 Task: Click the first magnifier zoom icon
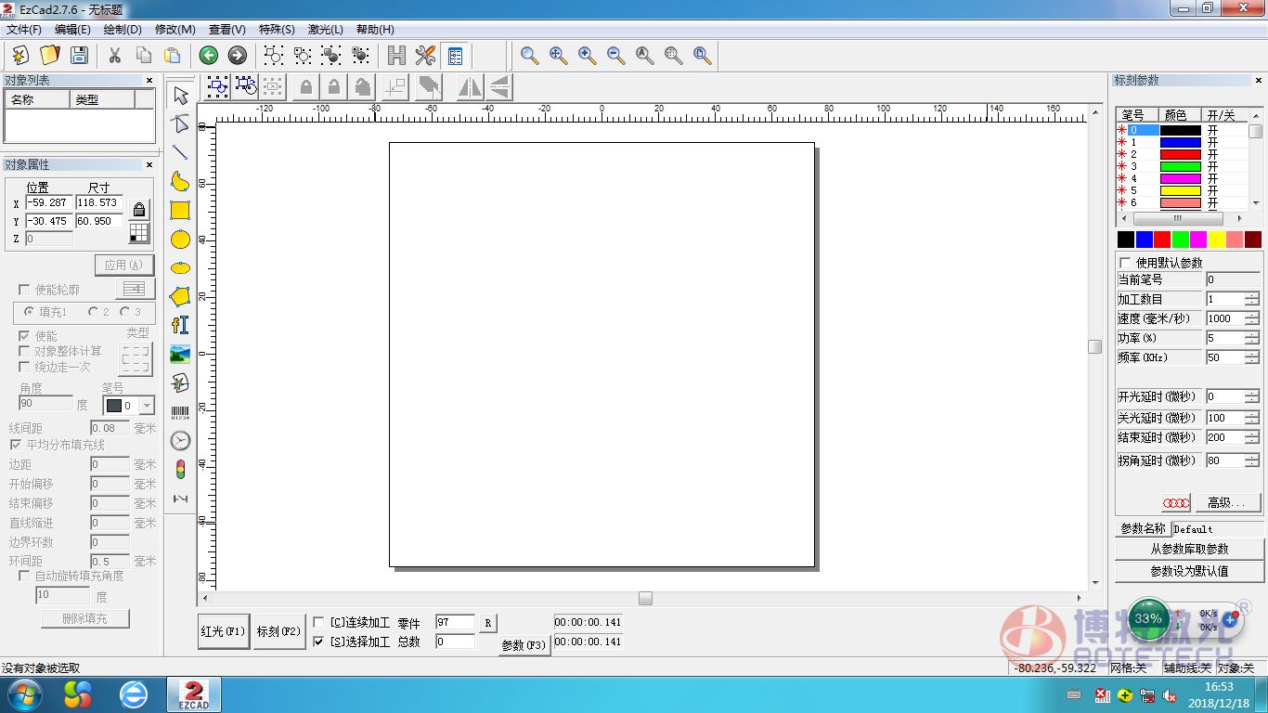(529, 55)
